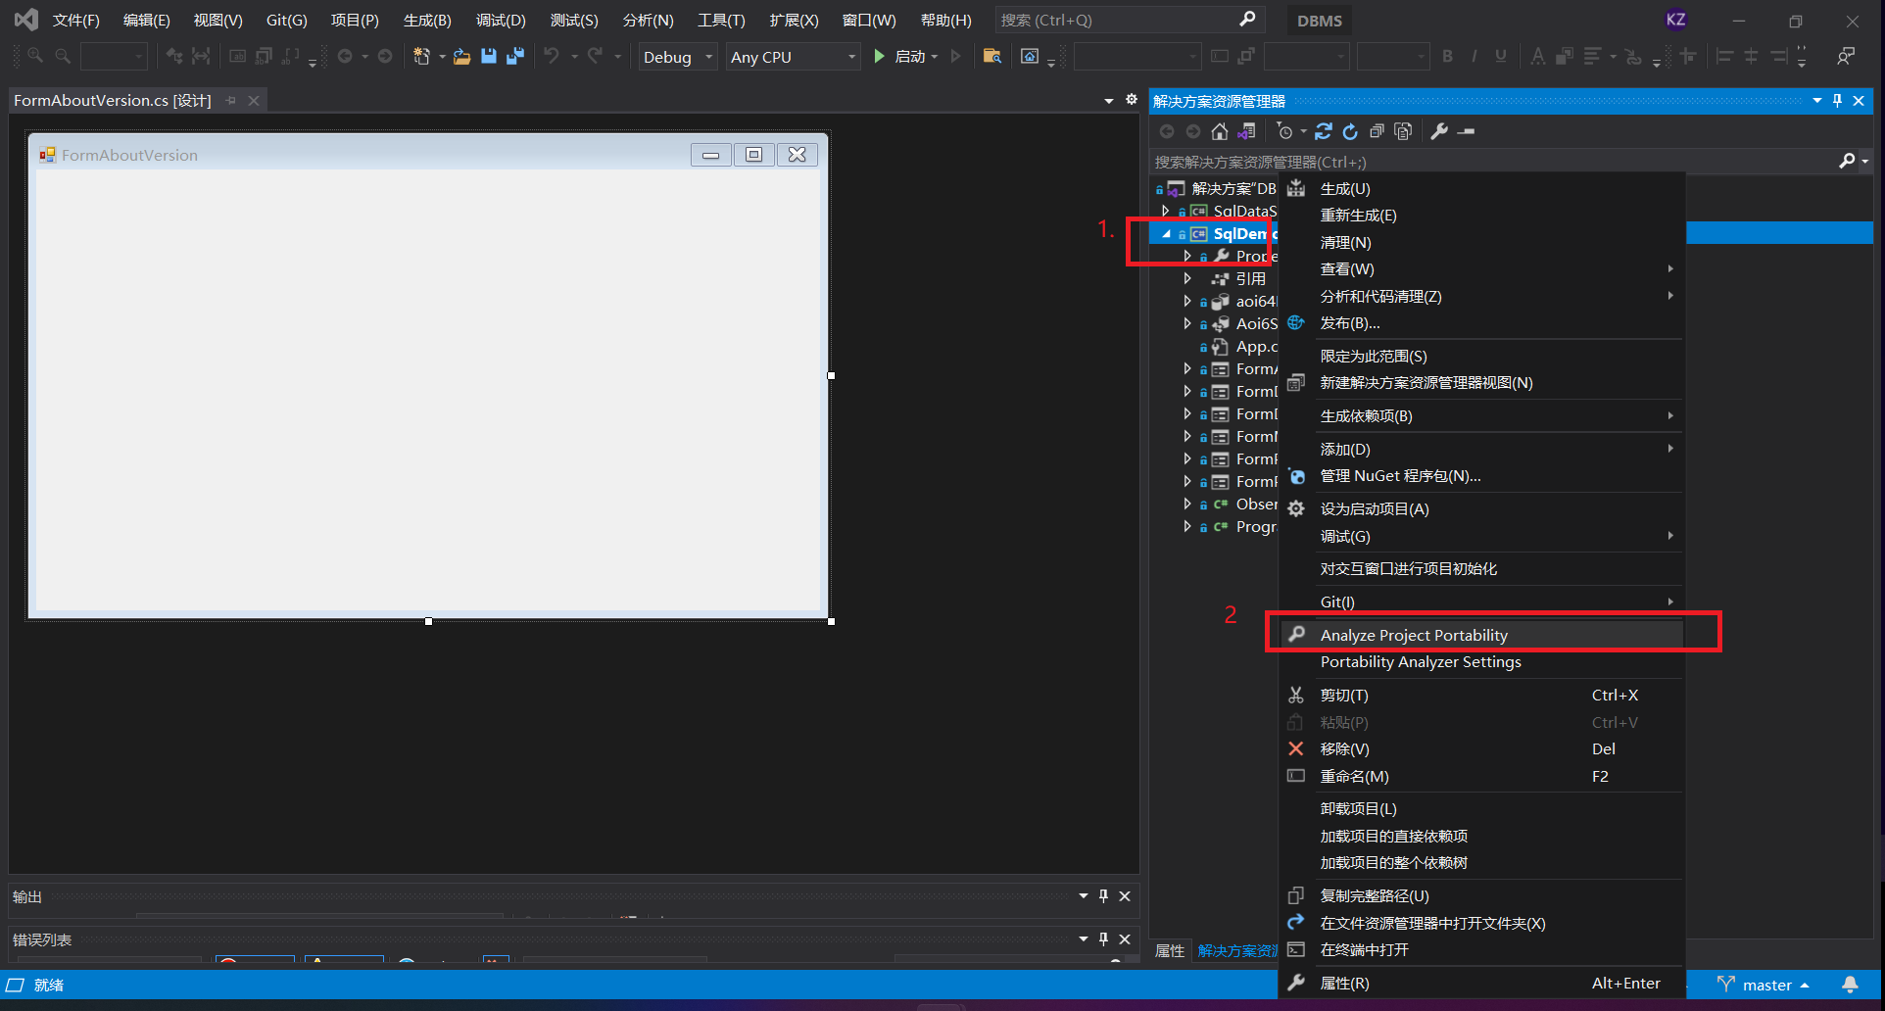Click the new project icon in main toolbar
This screenshot has width=1885, height=1011.
click(x=422, y=57)
